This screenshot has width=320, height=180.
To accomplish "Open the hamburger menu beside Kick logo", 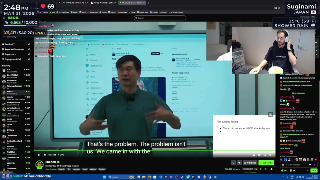I will point(4,18).
